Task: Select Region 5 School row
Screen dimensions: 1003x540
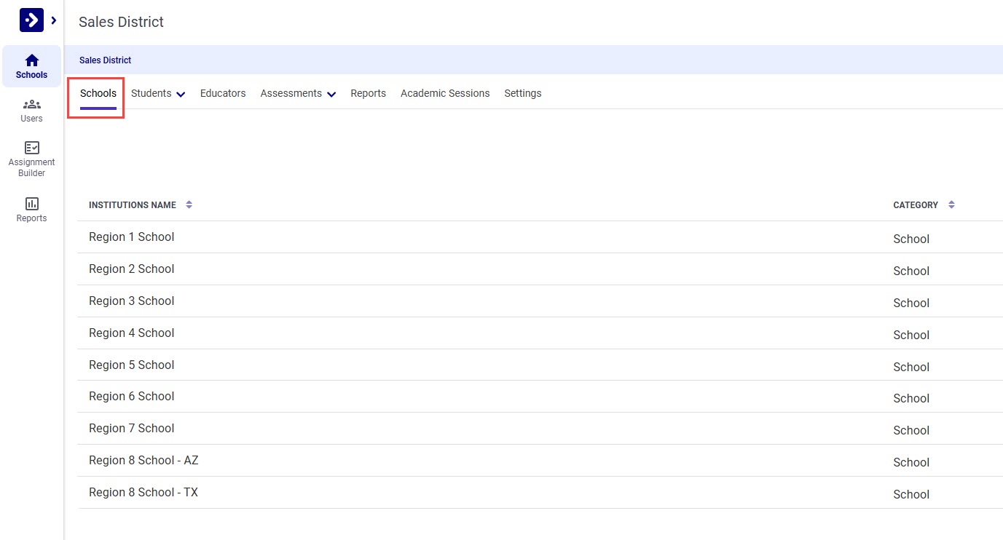Action: pos(132,365)
